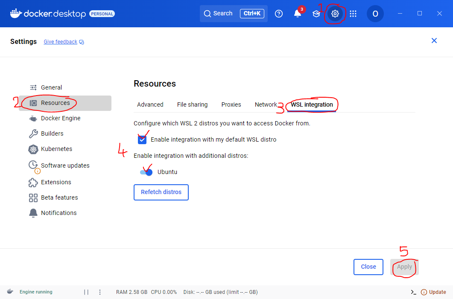Toggle the Ubuntu integration switch
The height and width of the screenshot is (299, 453).
click(x=146, y=172)
